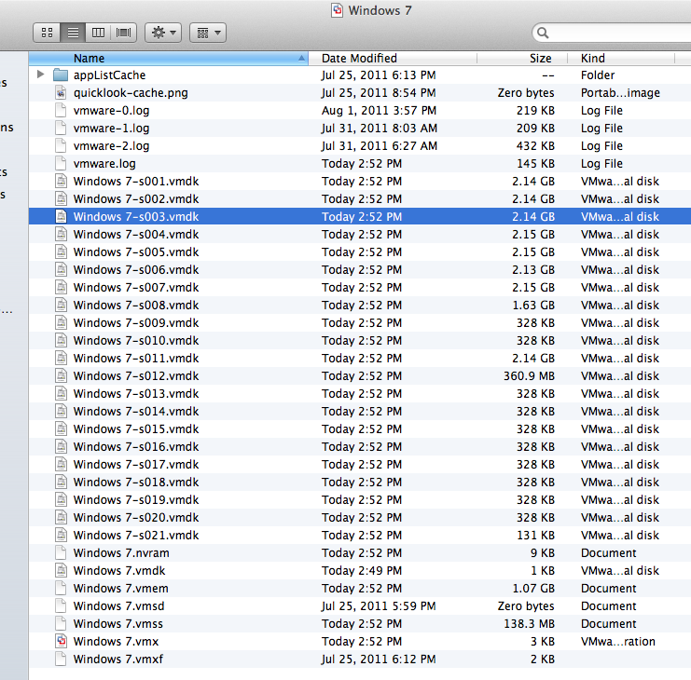Select file name Windows 7-s011.vmdk
The image size is (691, 680).
[x=136, y=359]
